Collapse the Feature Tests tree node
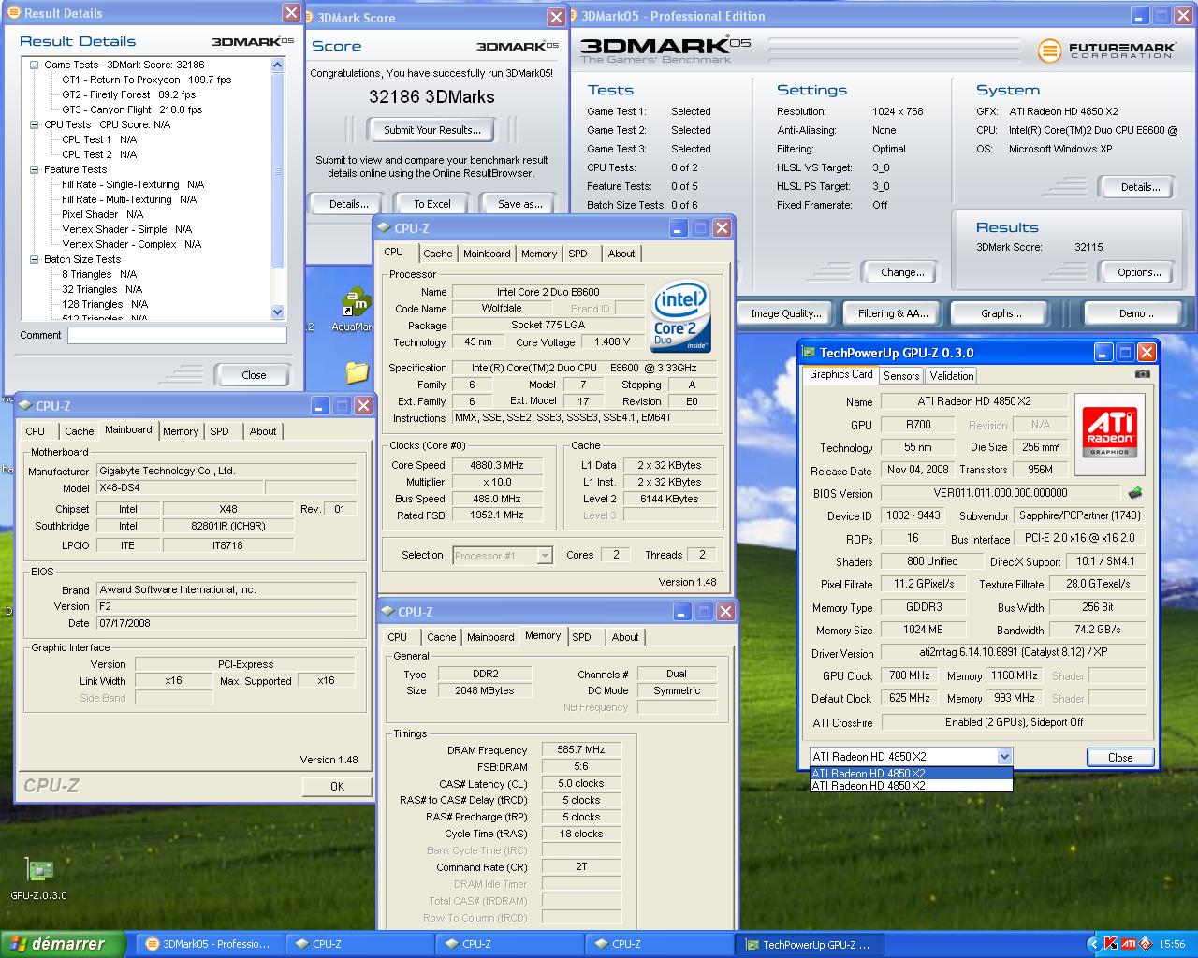Viewport: 1198px width, 958px height. click(x=35, y=169)
